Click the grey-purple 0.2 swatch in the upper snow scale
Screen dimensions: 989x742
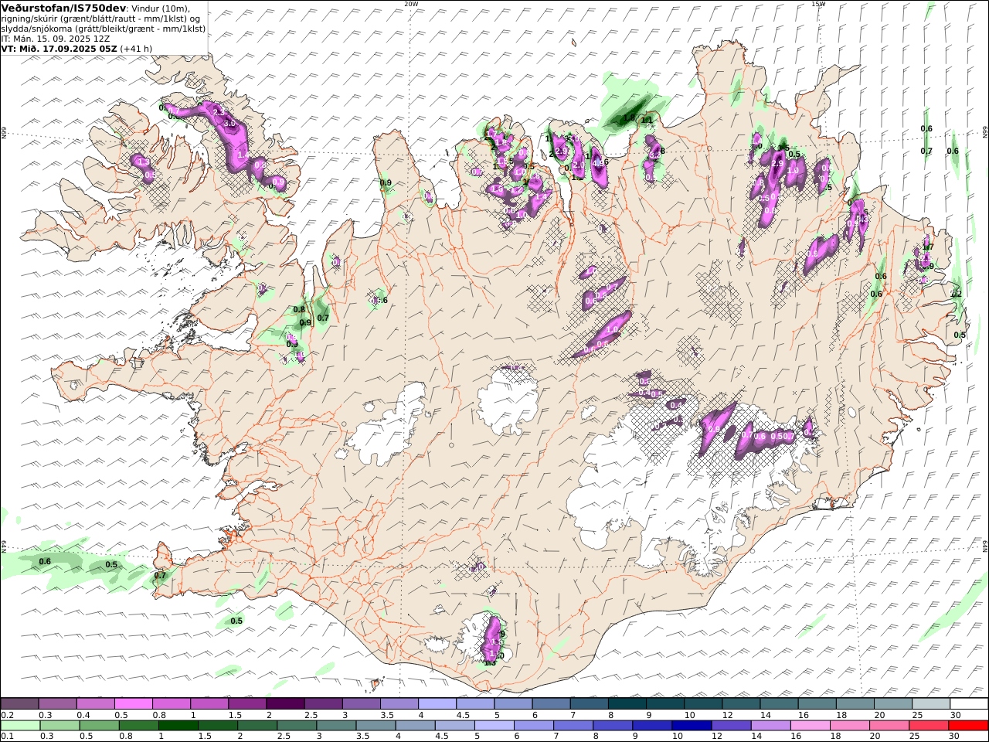[x=19, y=703]
